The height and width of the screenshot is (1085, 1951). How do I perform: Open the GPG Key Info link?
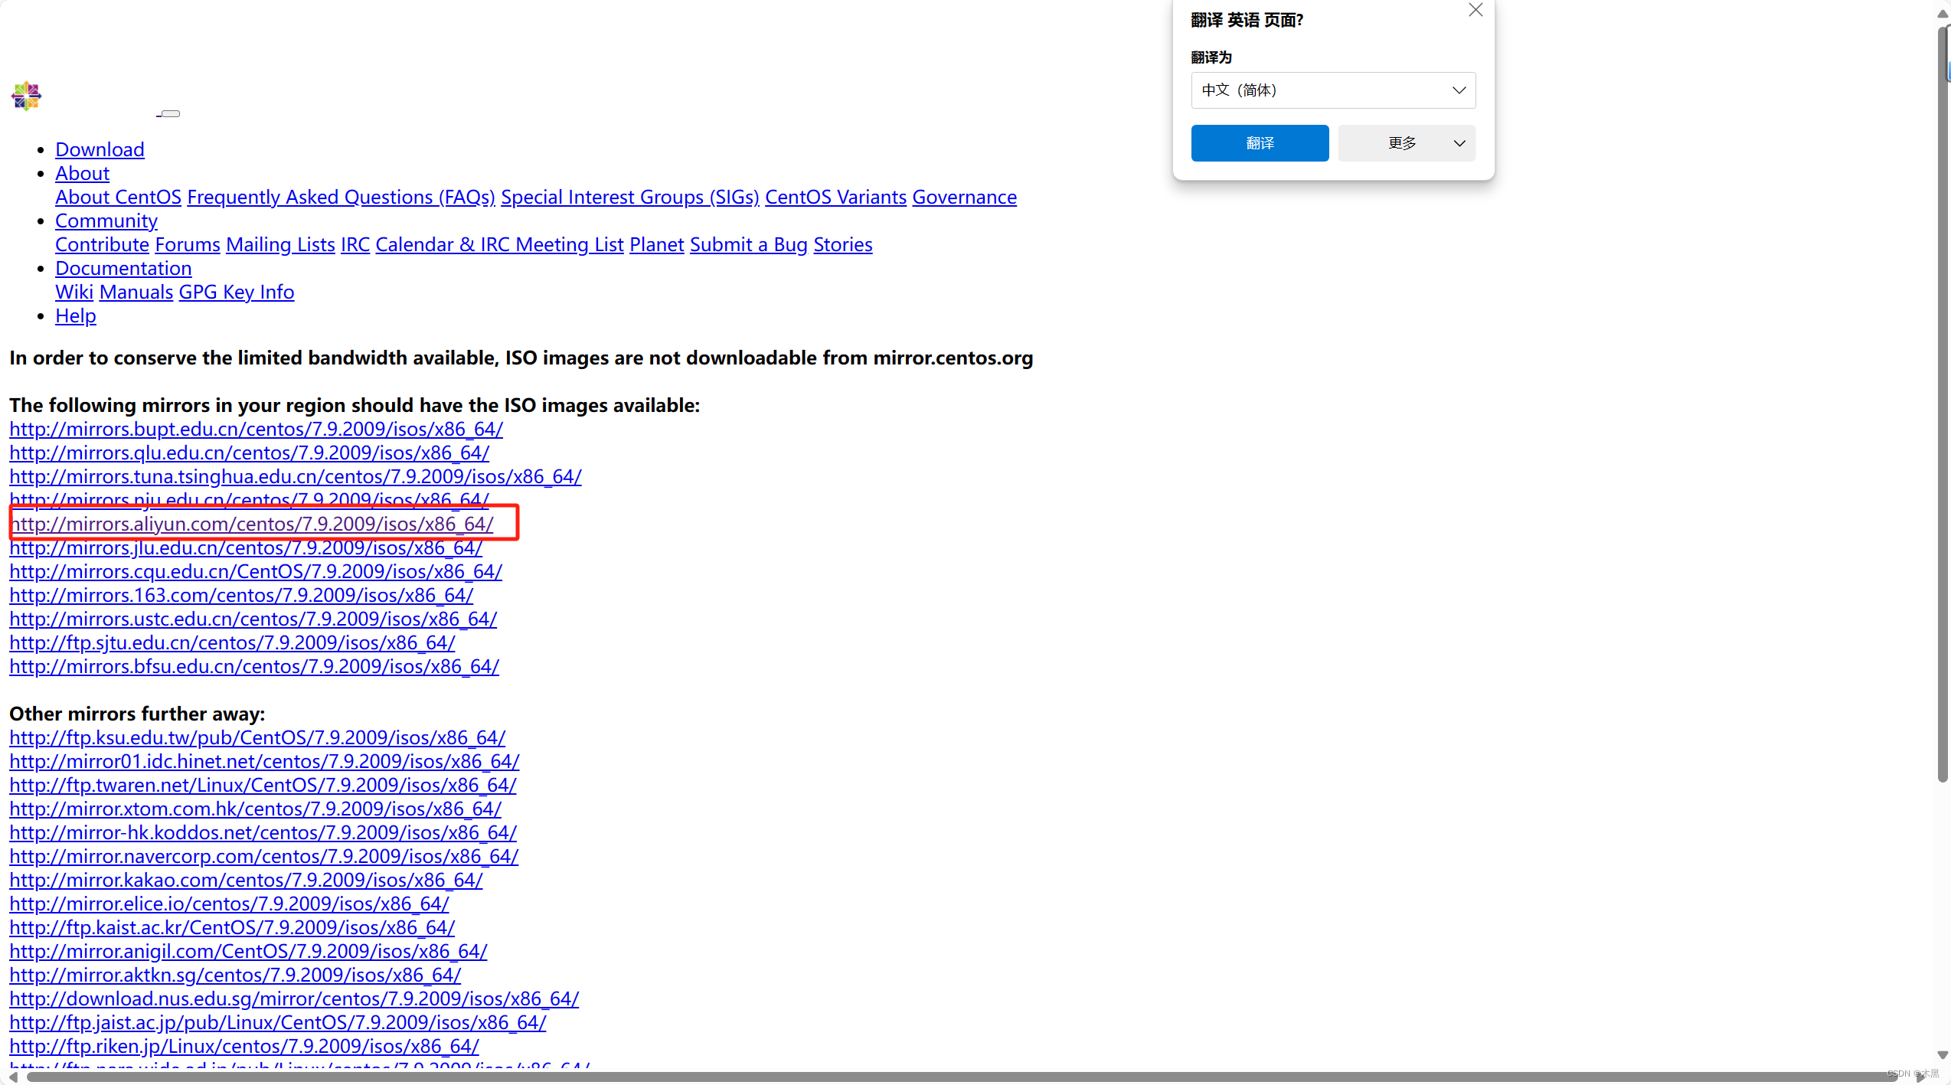point(236,292)
